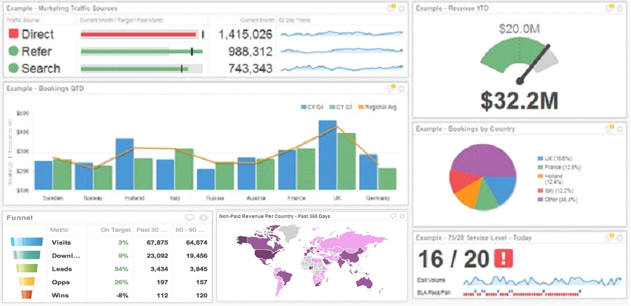Click the Funnel widget comment icon
Screen dimensions: 631x306
(x=190, y=217)
